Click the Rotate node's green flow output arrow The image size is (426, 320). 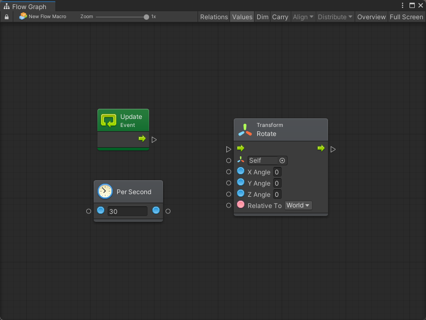[321, 148]
